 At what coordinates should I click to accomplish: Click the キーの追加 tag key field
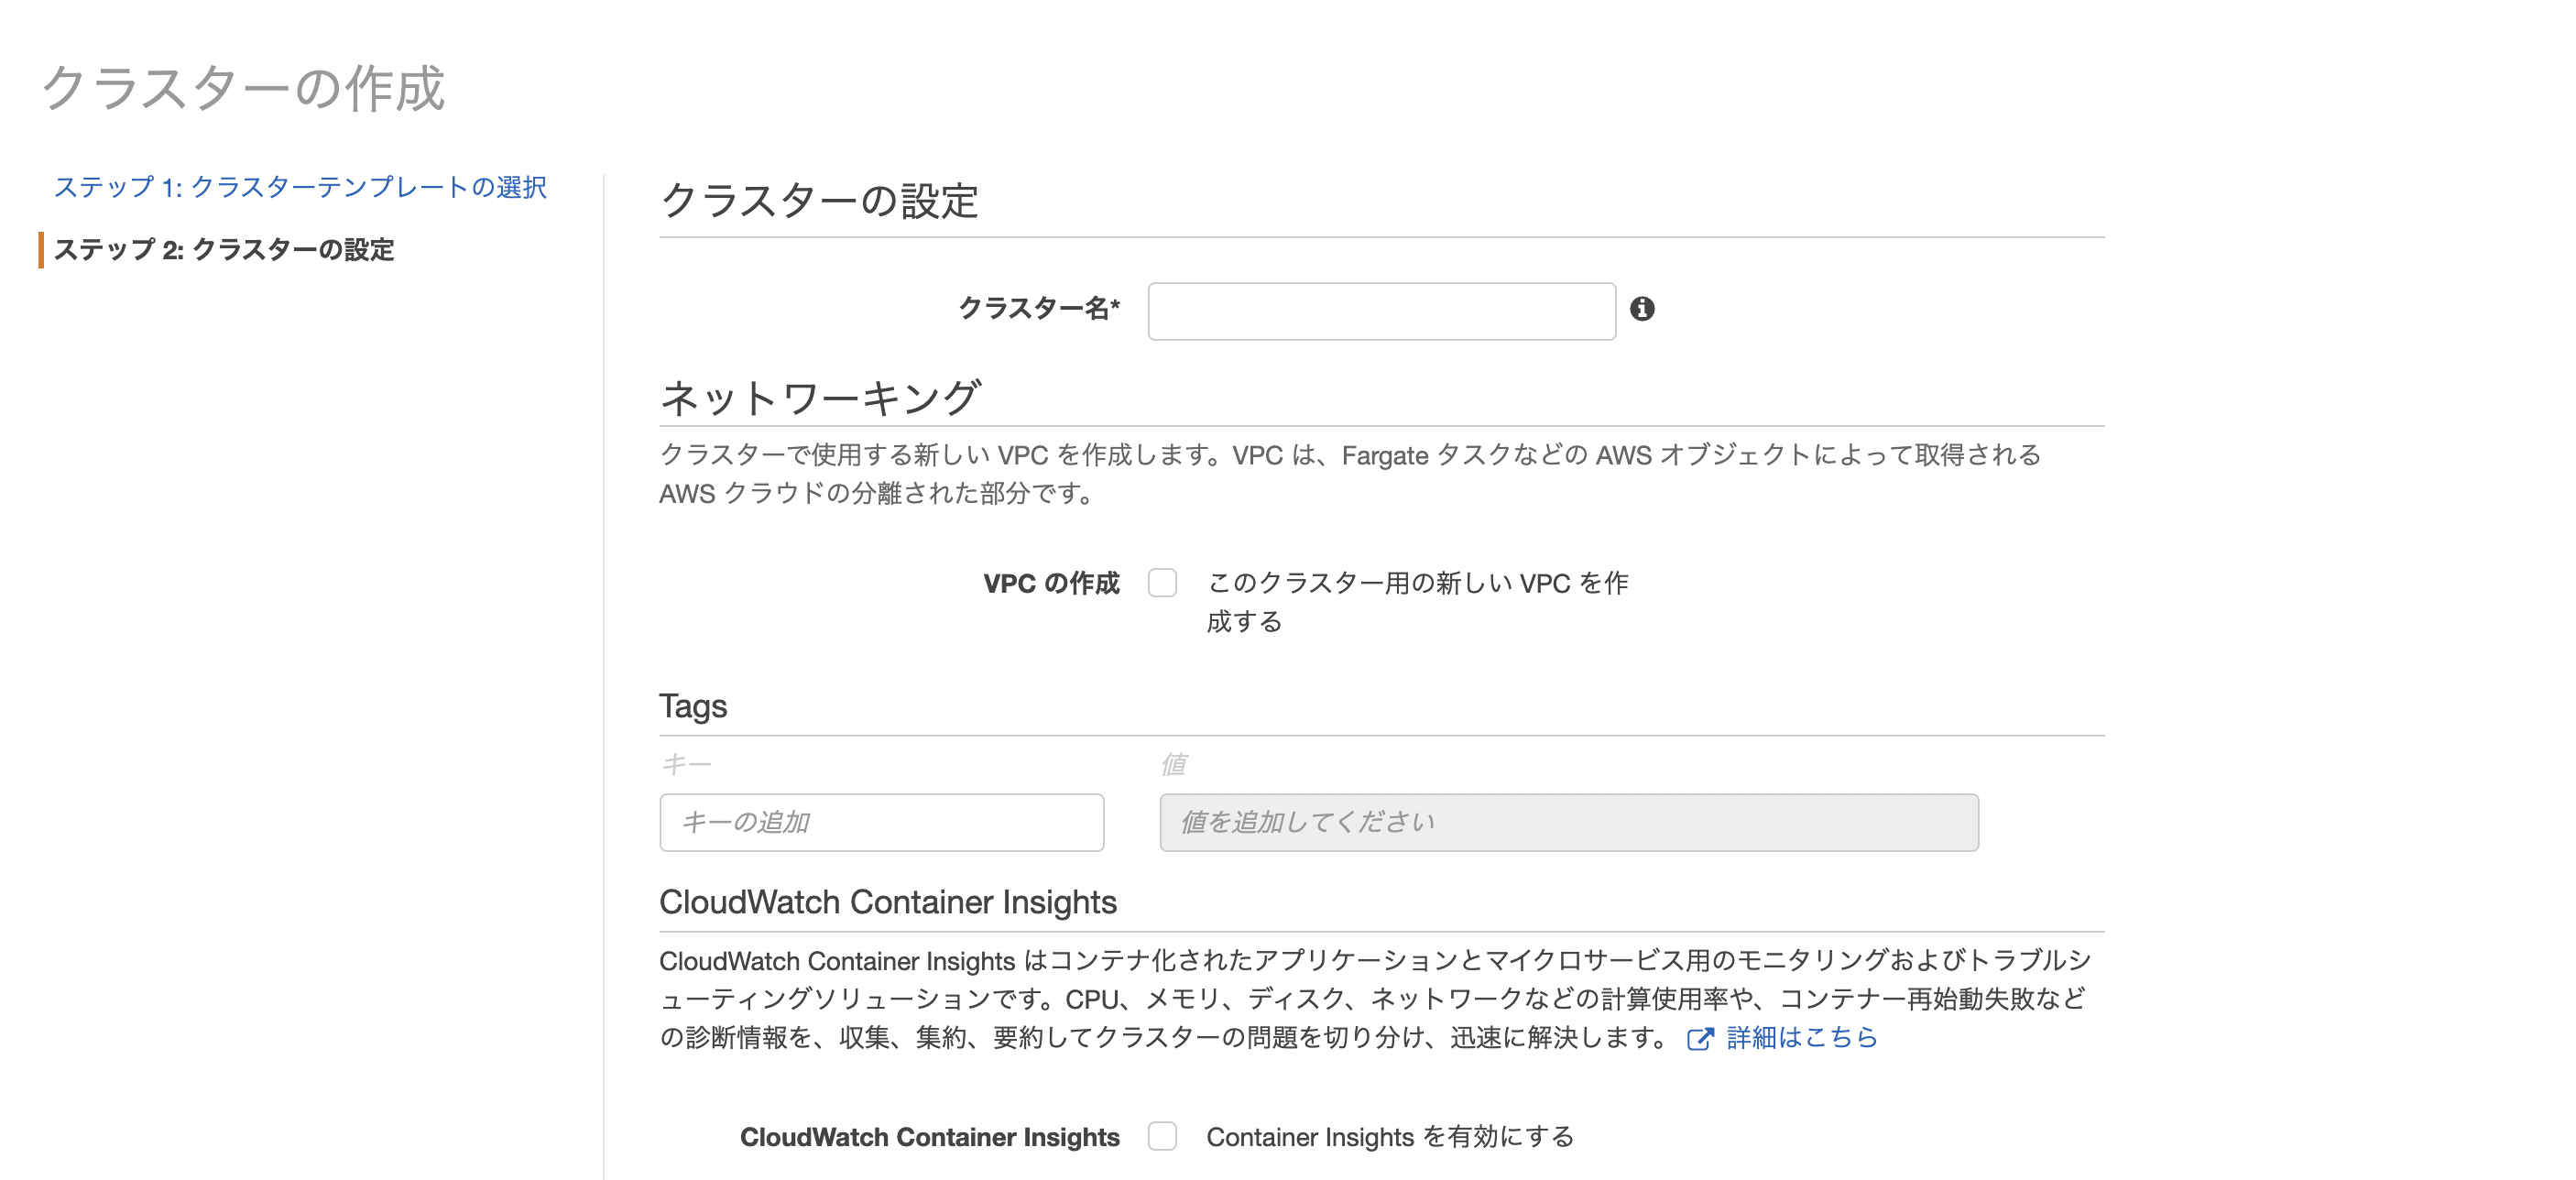[x=880, y=822]
